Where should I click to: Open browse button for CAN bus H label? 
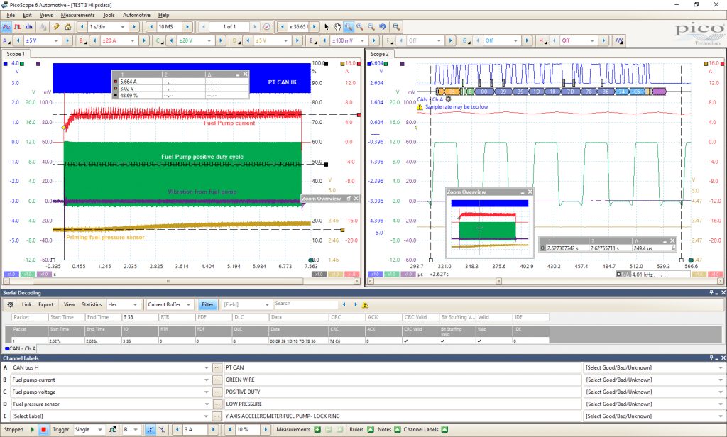tap(217, 368)
